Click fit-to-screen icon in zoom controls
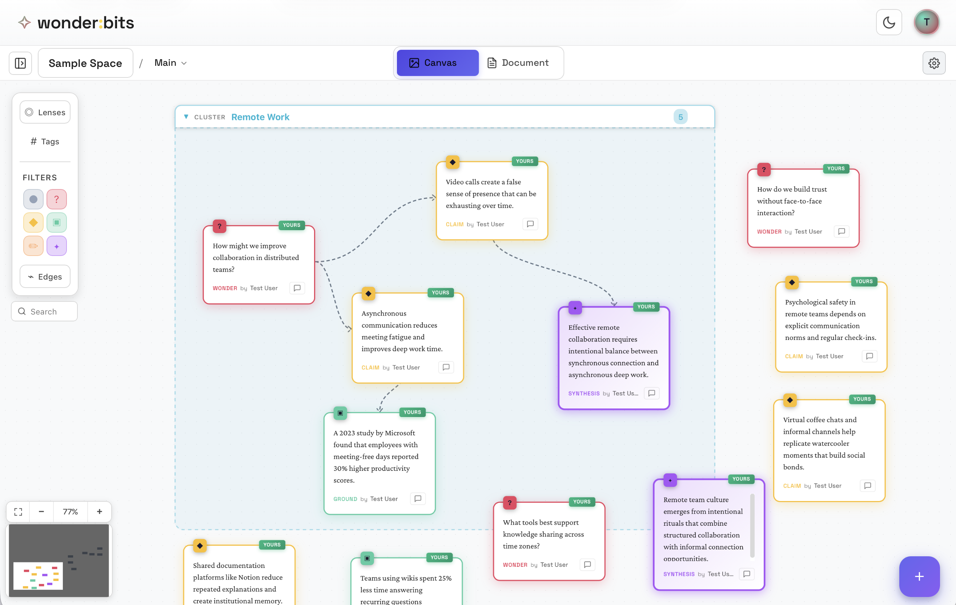This screenshot has height=605, width=956. 18,512
